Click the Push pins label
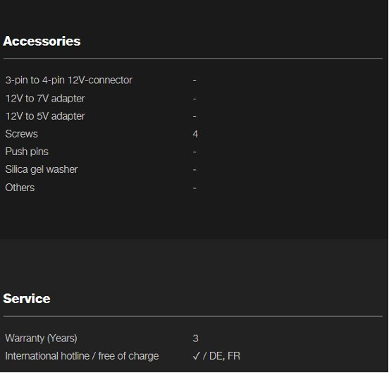This screenshot has height=373, width=389. point(27,152)
